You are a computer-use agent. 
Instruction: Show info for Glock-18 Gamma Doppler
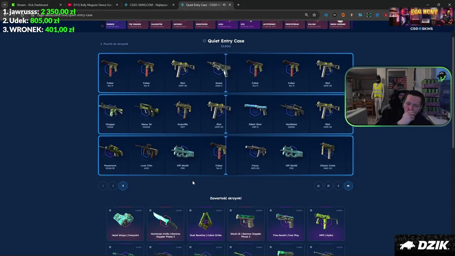click(x=230, y=210)
